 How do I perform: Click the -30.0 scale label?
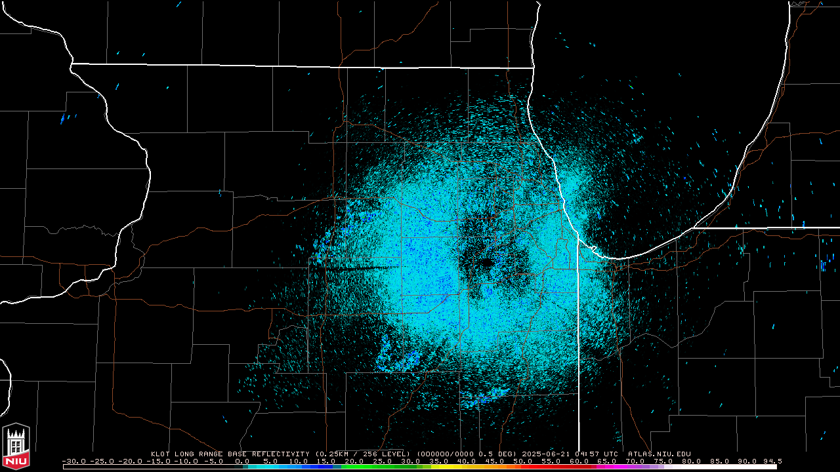click(x=73, y=461)
